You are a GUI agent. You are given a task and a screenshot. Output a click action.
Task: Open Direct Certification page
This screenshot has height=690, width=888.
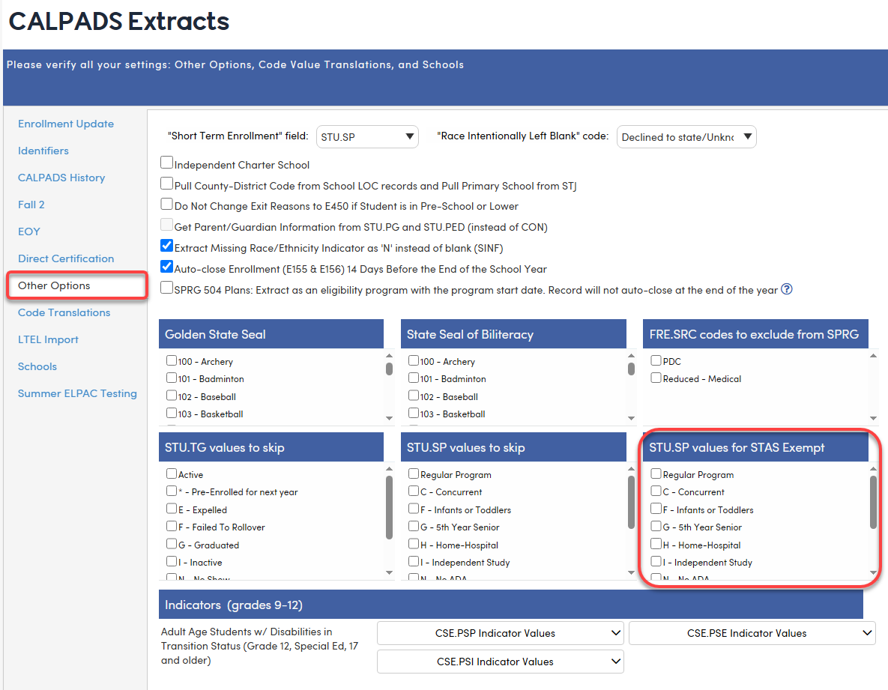click(x=66, y=258)
